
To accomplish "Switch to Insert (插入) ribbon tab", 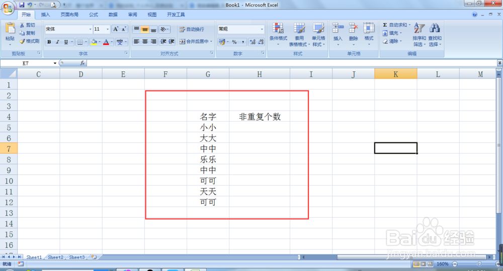I will click(x=46, y=15).
